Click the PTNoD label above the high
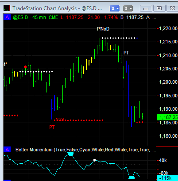The height and width of the screenshot is (181, 178). [x=103, y=29]
